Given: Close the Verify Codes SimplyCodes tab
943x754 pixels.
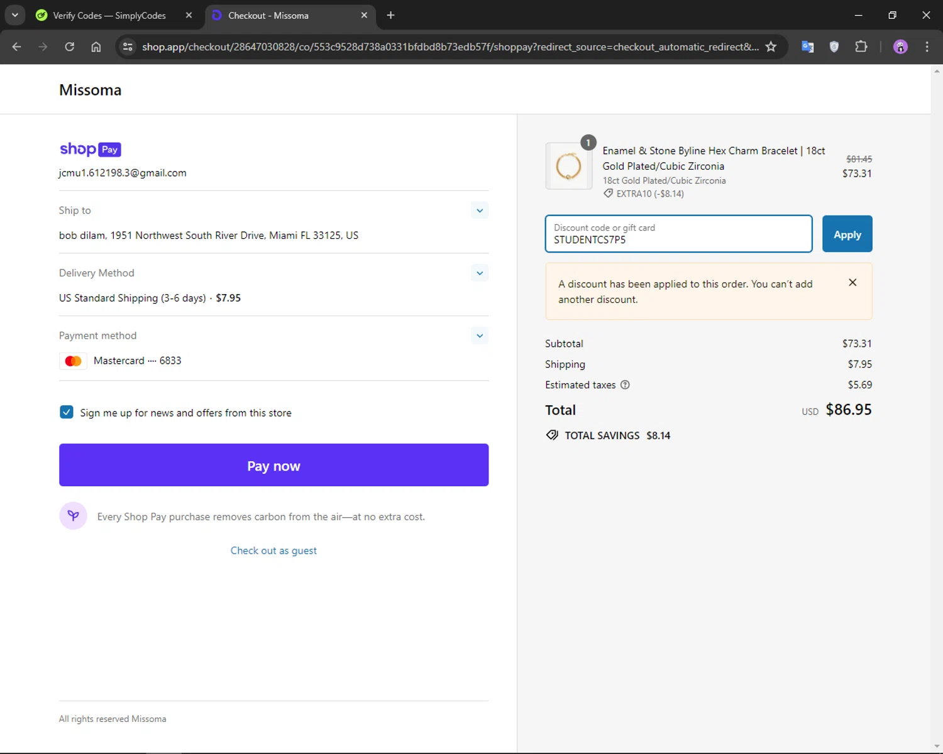Looking at the screenshot, I should coord(189,15).
